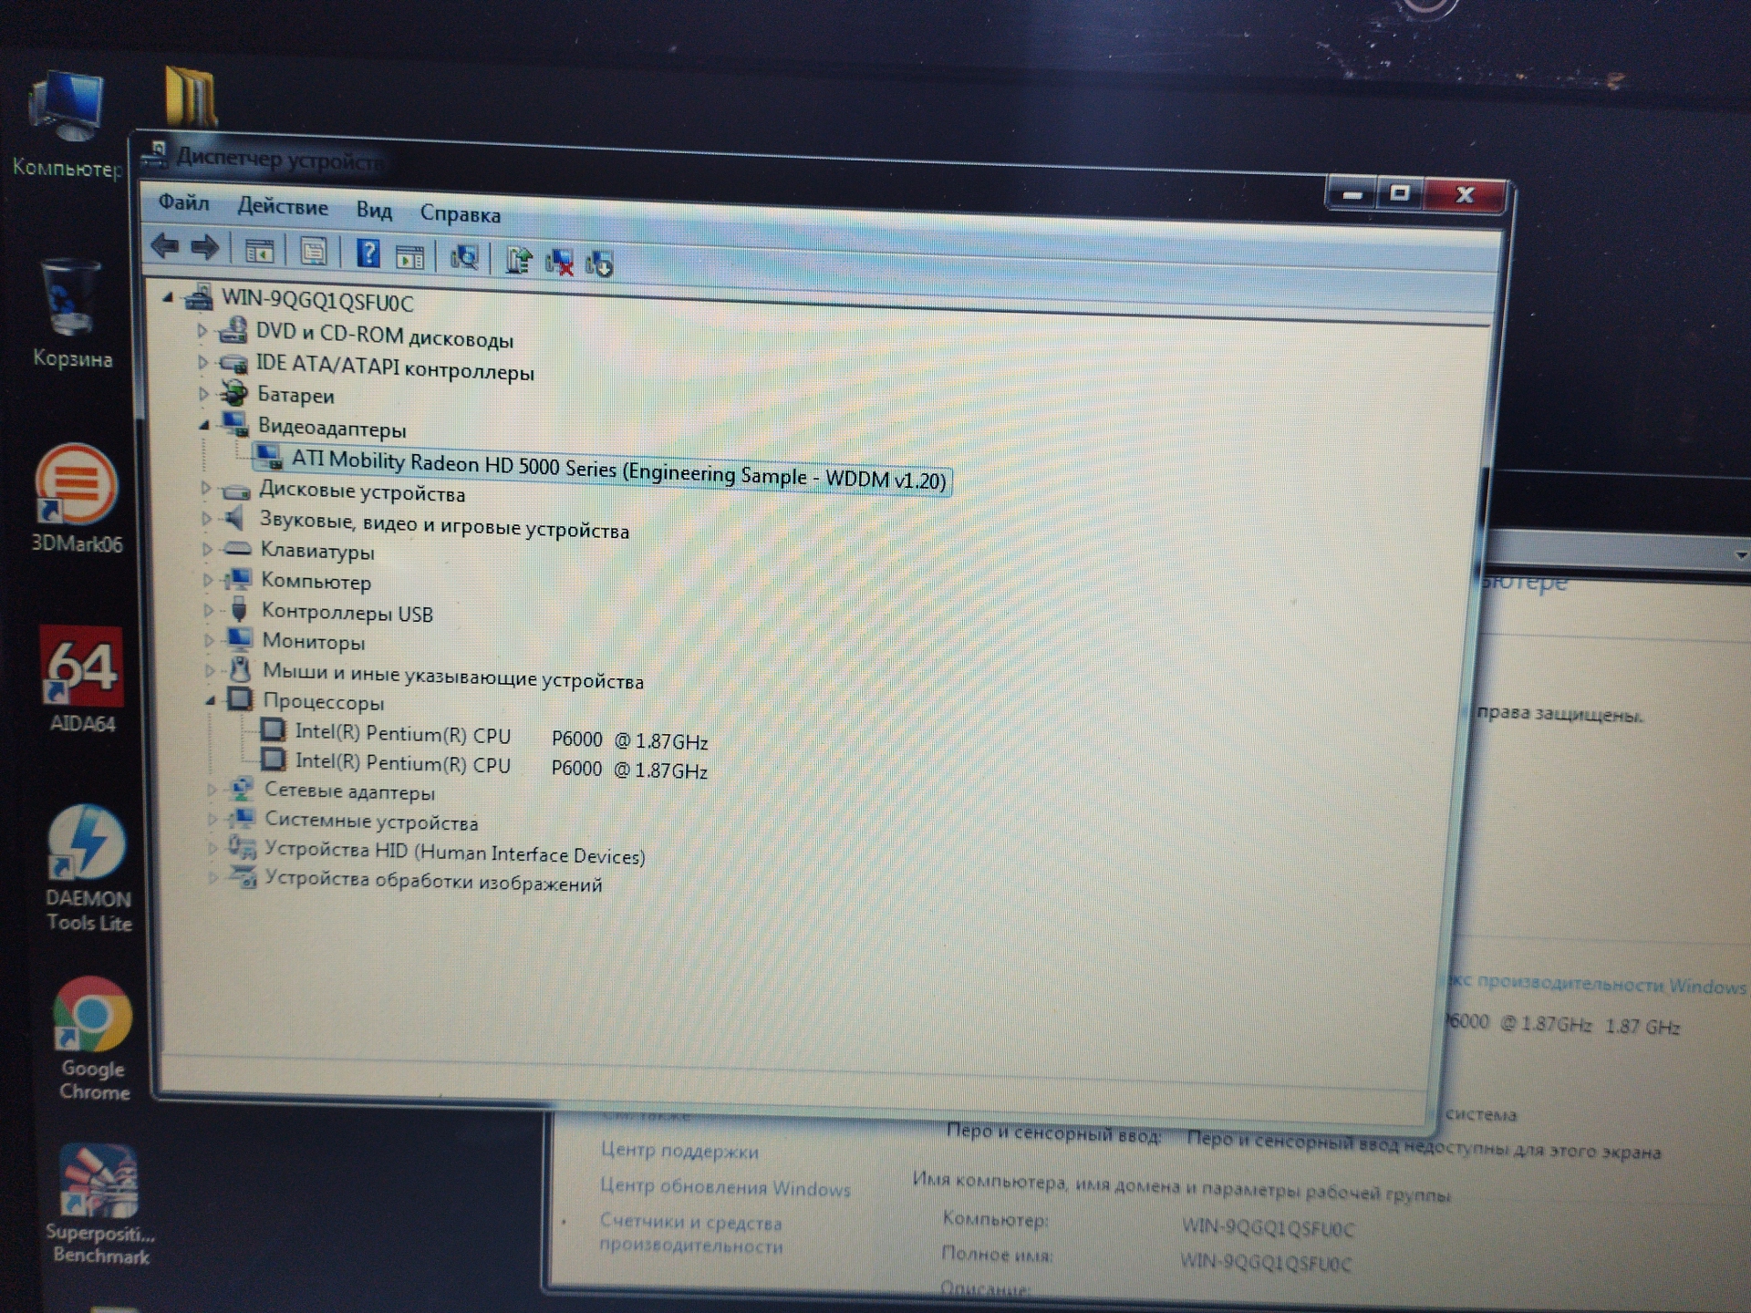This screenshot has height=1313, width=1751.
Task: Close the Device Manager window
Action: (1465, 194)
